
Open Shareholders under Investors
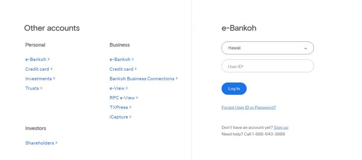[x=41, y=143]
